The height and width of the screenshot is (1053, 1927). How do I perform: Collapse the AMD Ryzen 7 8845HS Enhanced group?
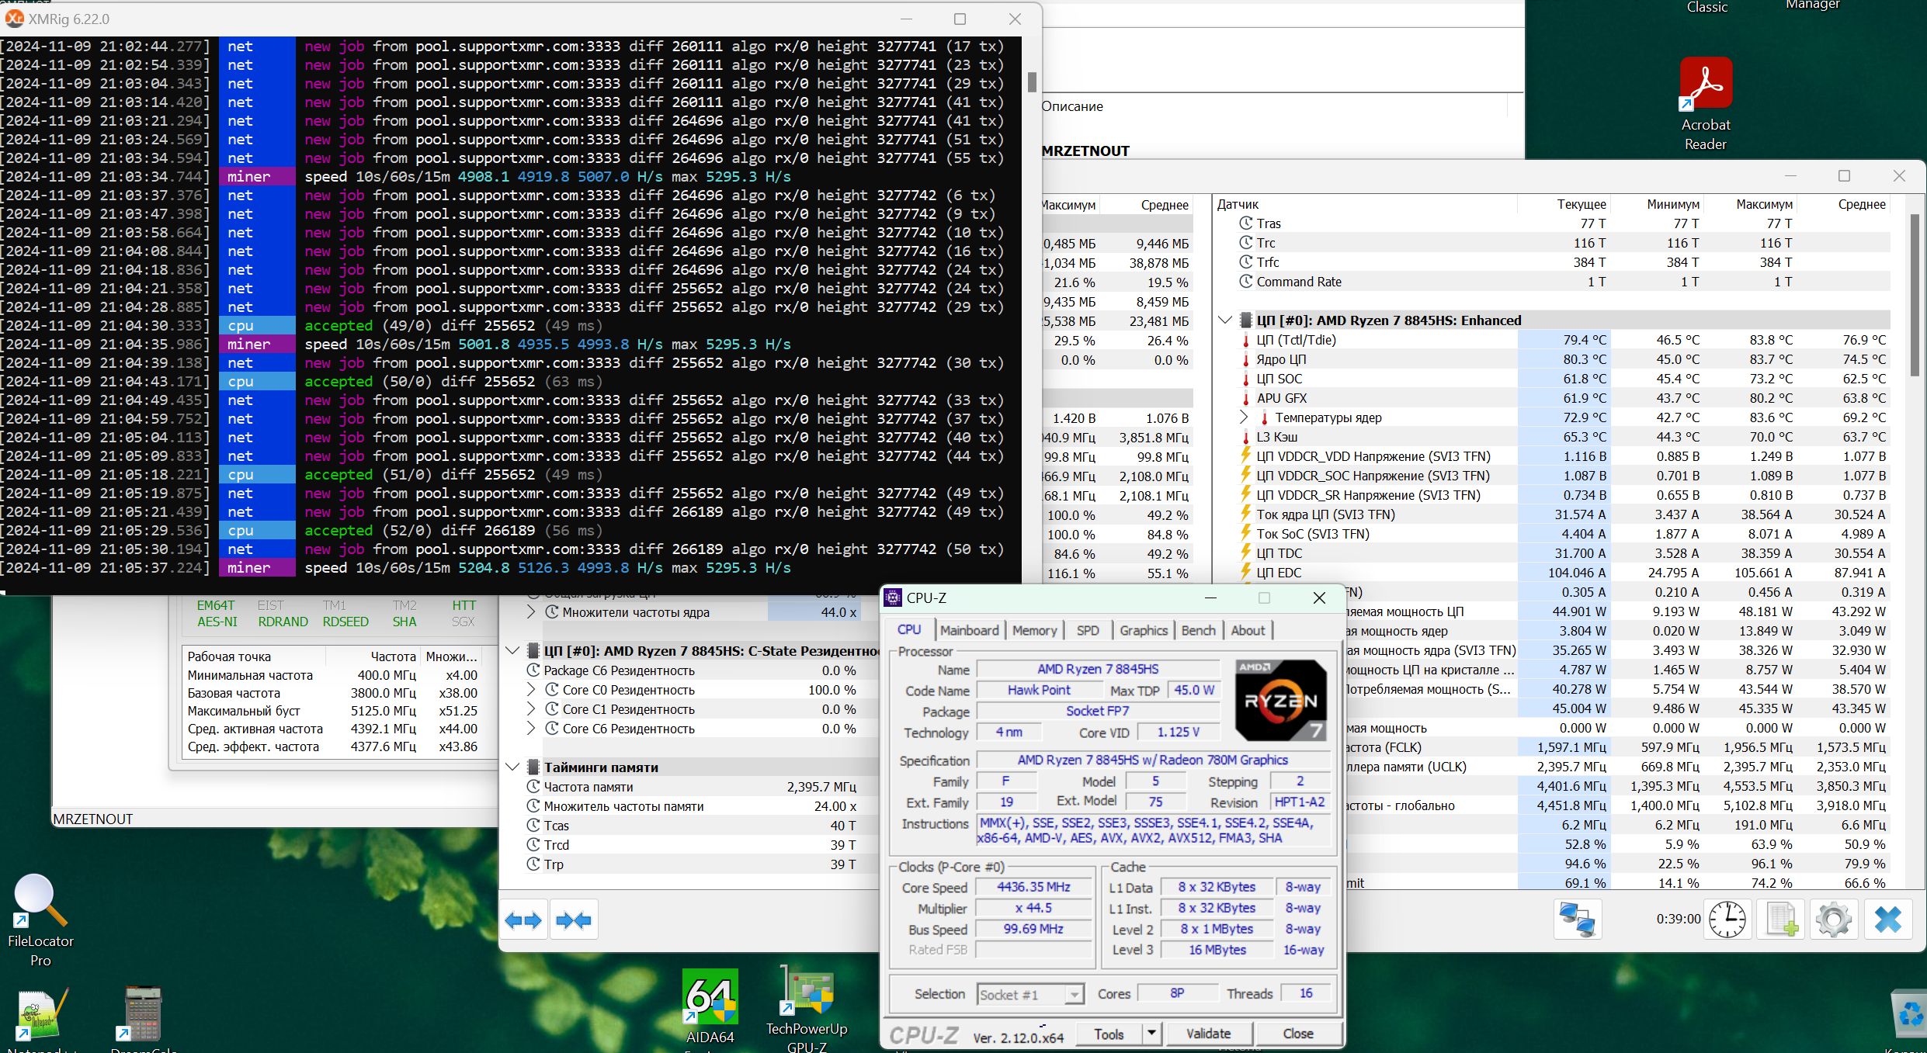point(1225,320)
